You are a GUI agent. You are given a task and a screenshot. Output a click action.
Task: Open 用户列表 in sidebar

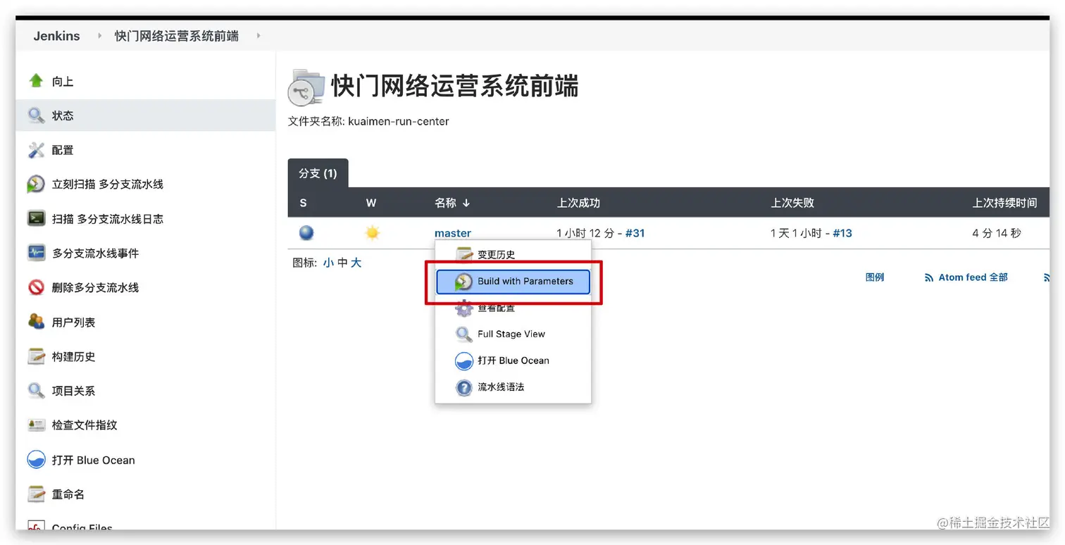click(x=73, y=322)
